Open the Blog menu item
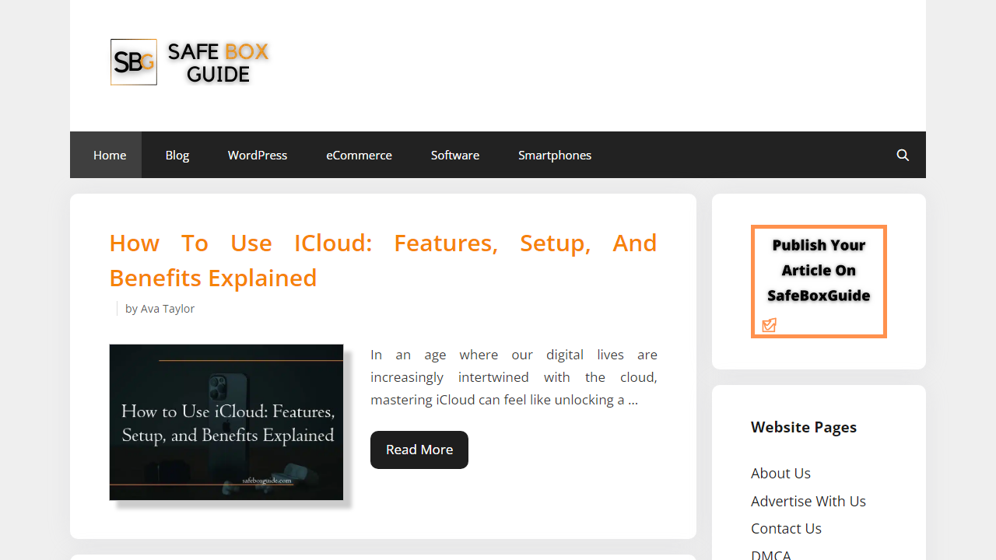The height and width of the screenshot is (560, 996). 177,155
